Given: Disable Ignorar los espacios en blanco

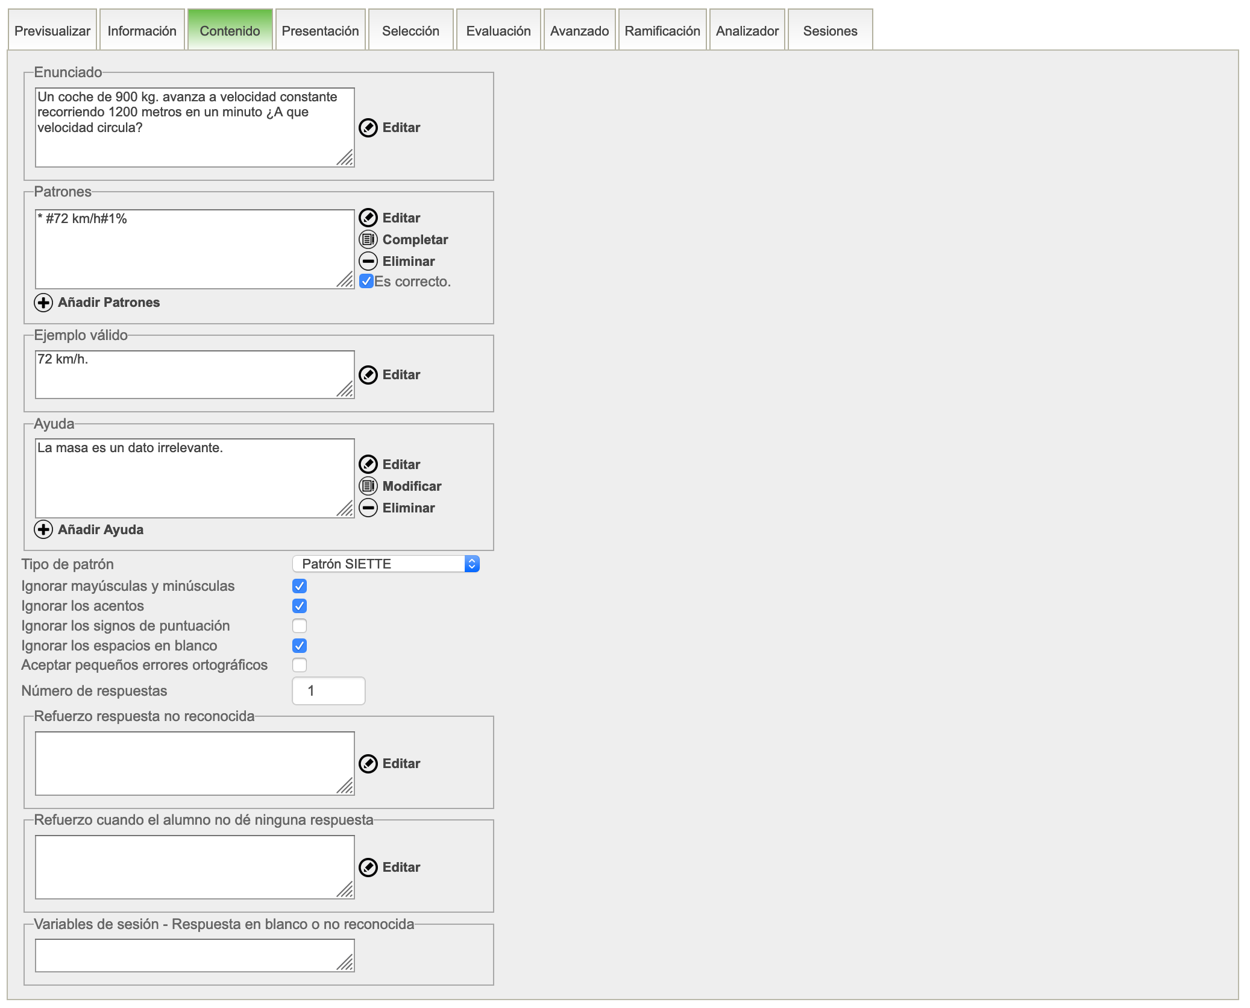Looking at the screenshot, I should [300, 646].
